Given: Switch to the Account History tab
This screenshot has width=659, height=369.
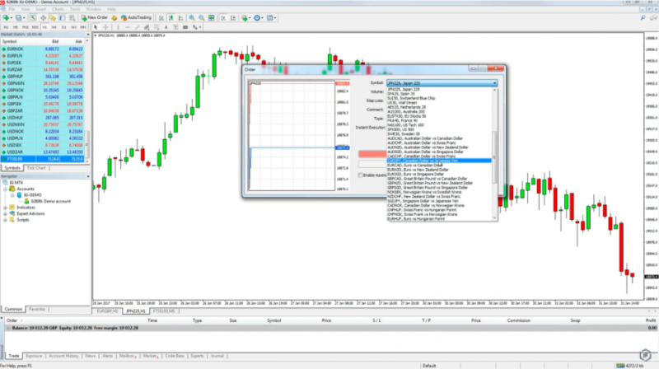Looking at the screenshot, I should pyautogui.click(x=64, y=357).
